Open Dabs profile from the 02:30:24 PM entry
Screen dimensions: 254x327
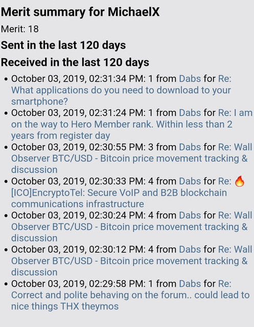[190, 216]
